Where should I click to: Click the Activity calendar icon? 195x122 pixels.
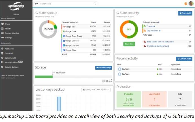tap(2, 29)
